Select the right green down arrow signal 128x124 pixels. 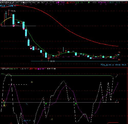point(76,104)
